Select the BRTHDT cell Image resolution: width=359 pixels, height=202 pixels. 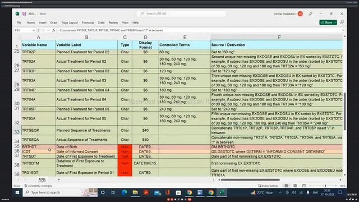(39, 147)
